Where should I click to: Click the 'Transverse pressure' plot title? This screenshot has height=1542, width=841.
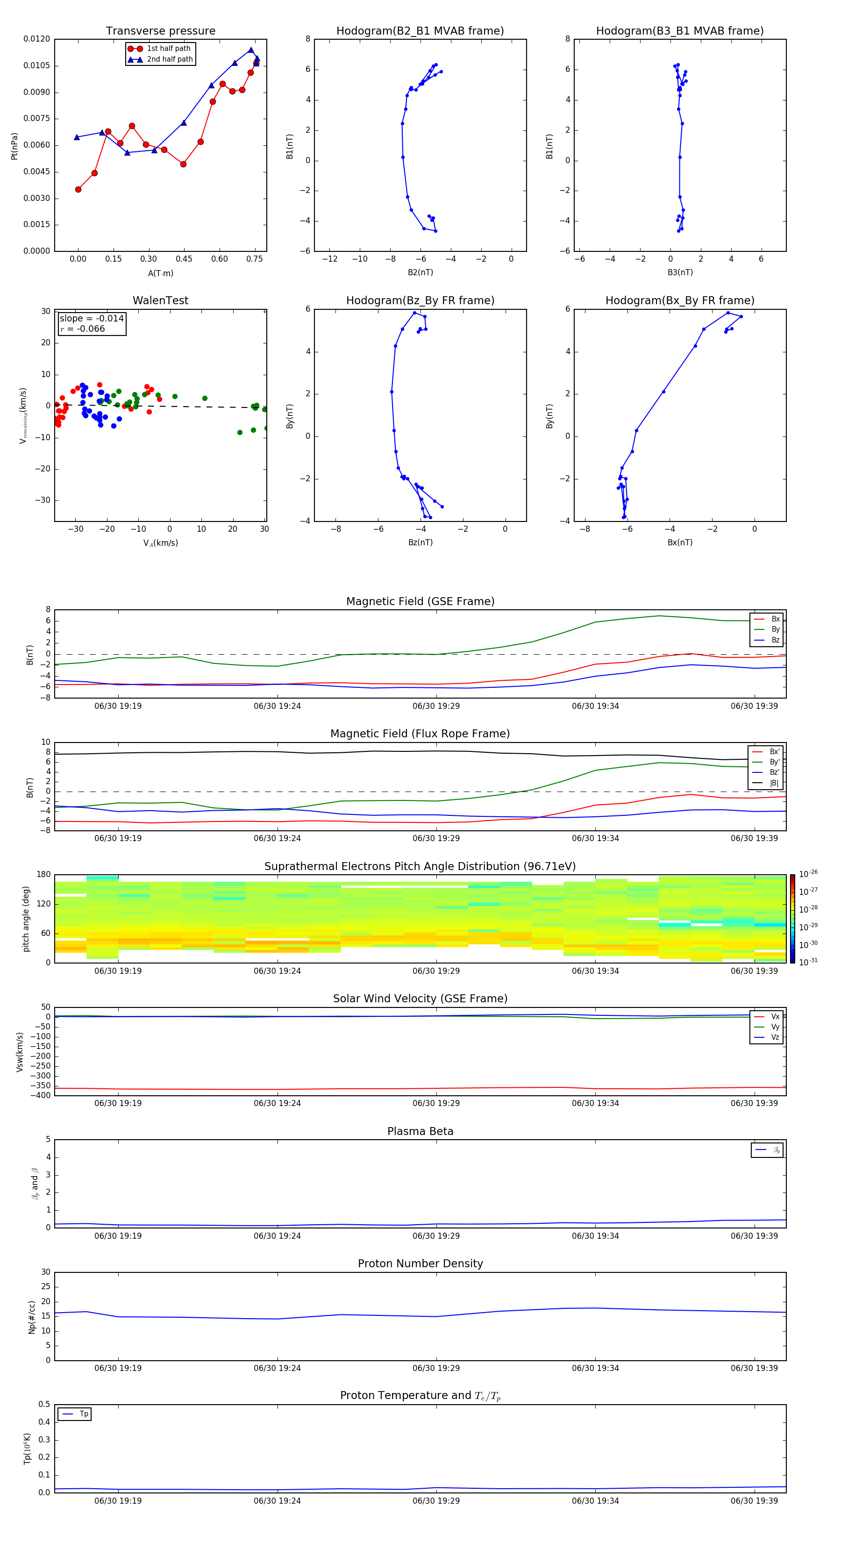pyautogui.click(x=160, y=31)
